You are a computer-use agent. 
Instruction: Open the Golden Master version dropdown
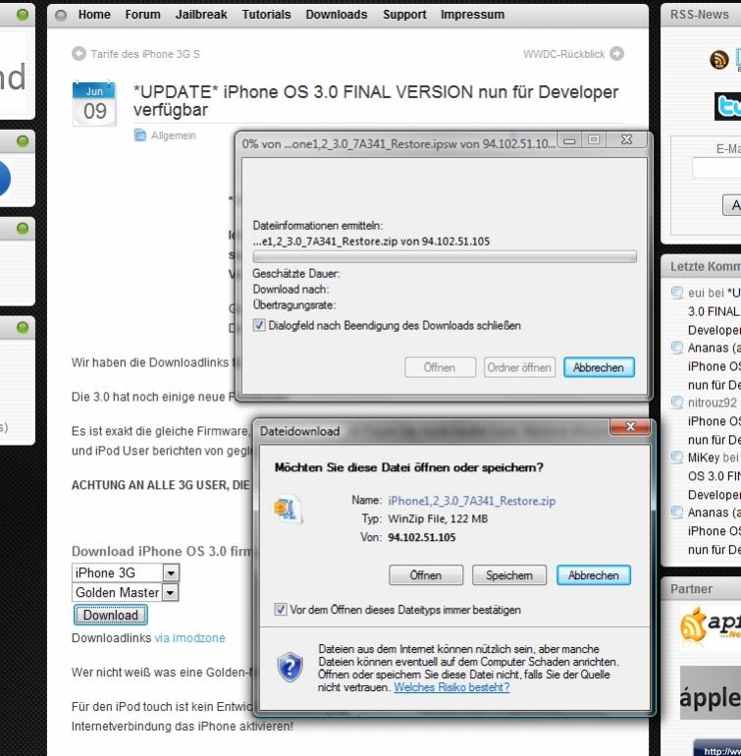coord(126,592)
